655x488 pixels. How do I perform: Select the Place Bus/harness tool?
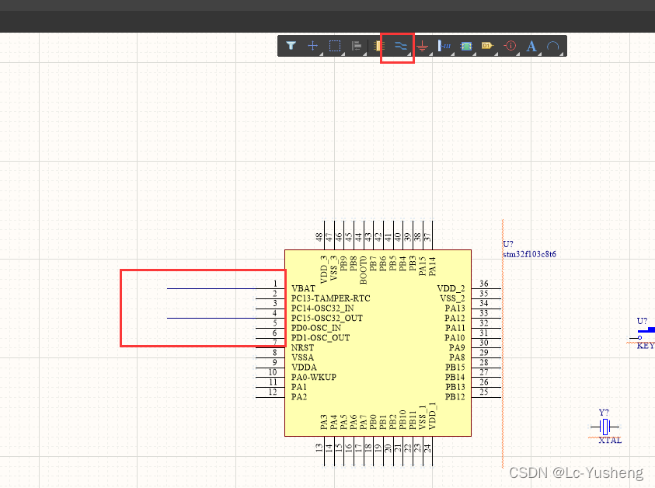click(x=444, y=46)
